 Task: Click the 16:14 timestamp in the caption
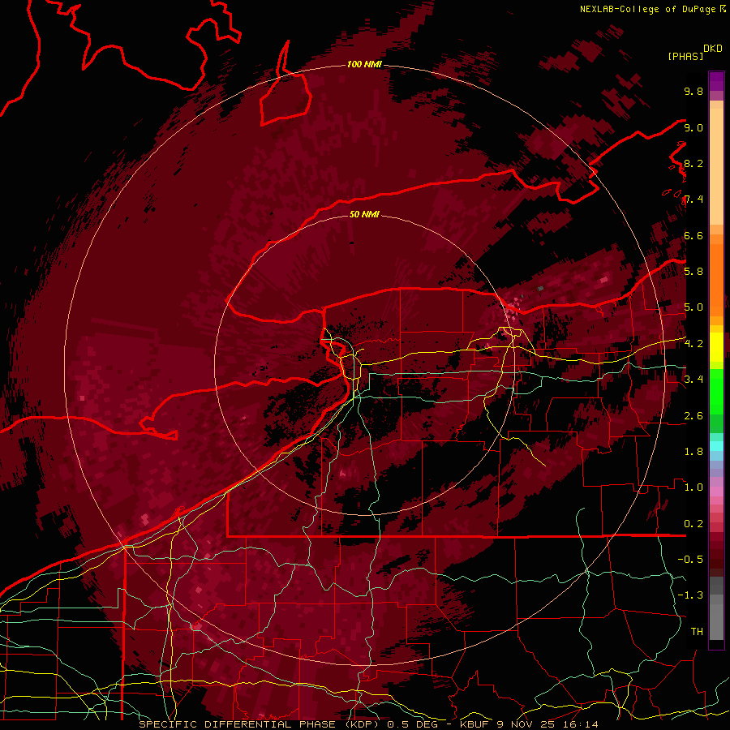[582, 724]
